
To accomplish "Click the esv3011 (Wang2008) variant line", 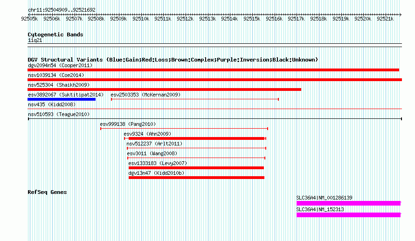I will [196, 158].
